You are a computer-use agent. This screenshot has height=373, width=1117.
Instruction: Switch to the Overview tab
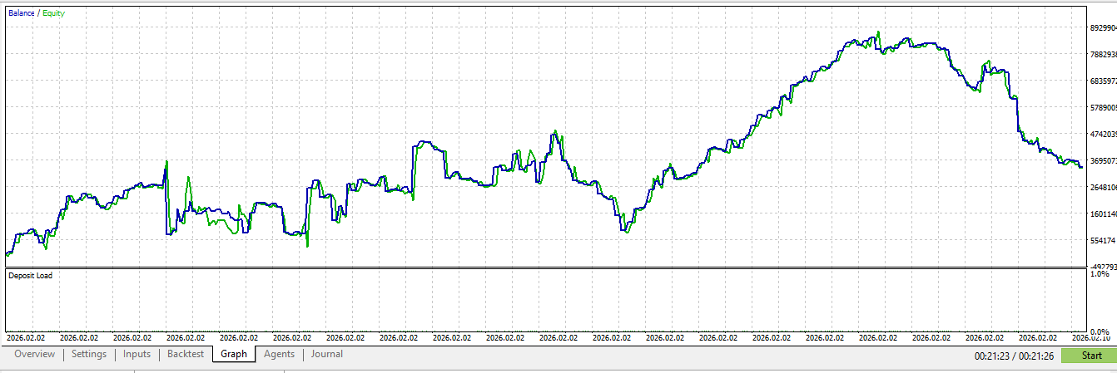(34, 354)
